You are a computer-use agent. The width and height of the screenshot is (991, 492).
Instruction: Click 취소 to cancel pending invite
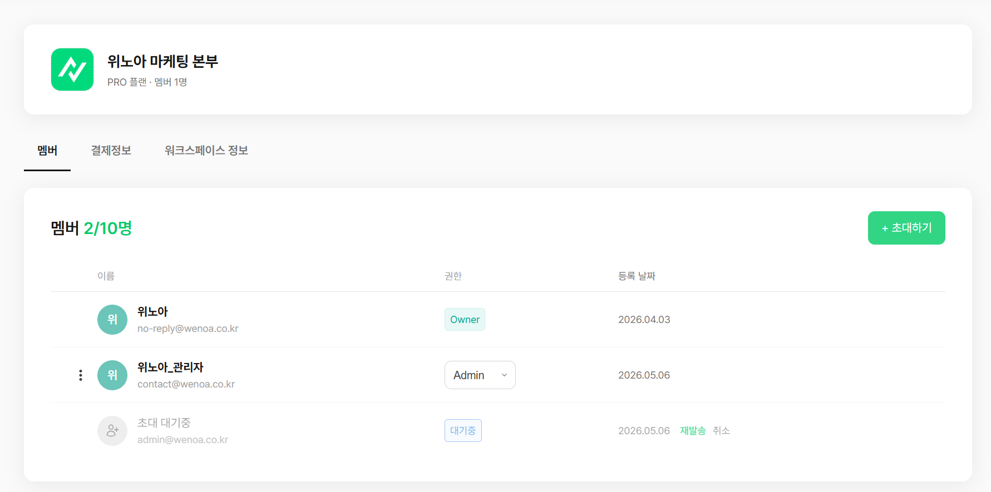pos(721,431)
